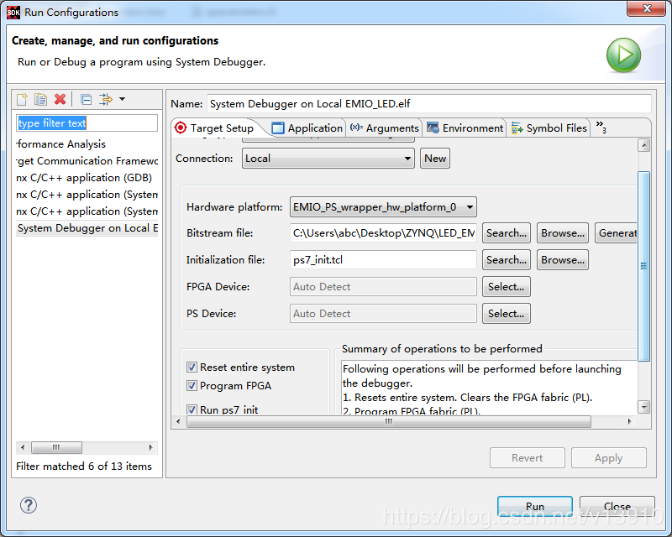Open the filter dropdown arrow in toolbar
Image resolution: width=672 pixels, height=537 pixels.
click(x=123, y=100)
